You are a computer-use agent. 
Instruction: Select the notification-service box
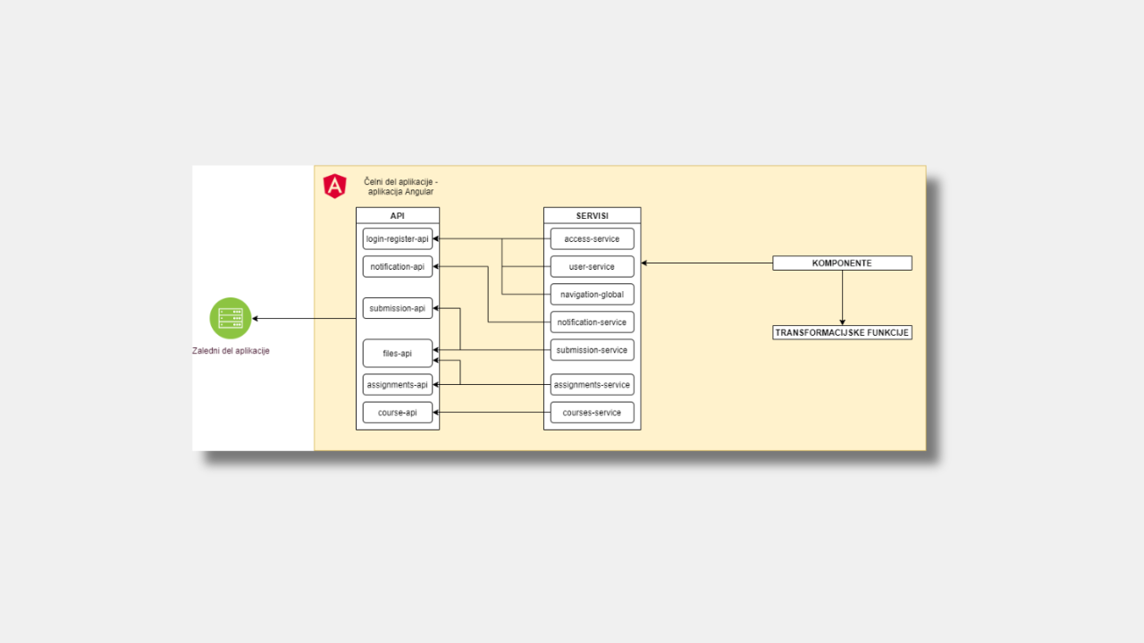pyautogui.click(x=592, y=321)
